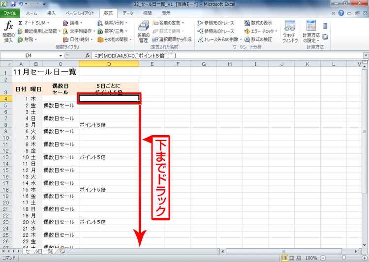This screenshot has width=369, height=262.
Task: Click the Save icon in the quick access toolbar
Action: 13,4
